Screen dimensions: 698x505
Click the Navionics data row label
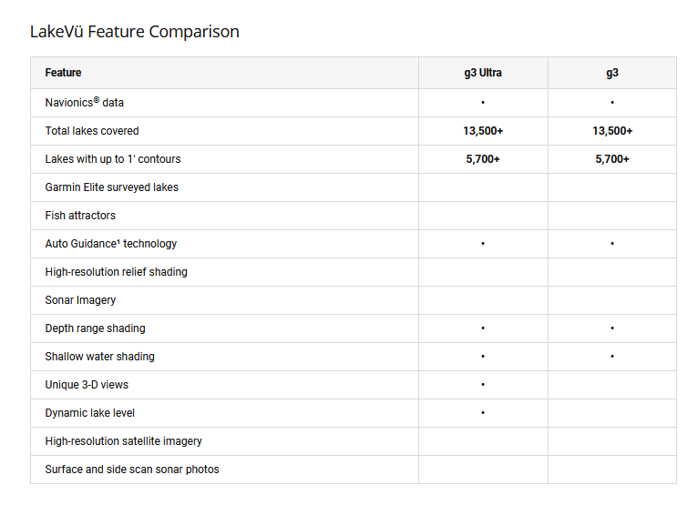pyautogui.click(x=84, y=103)
